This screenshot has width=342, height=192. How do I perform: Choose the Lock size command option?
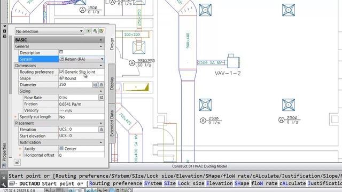point(191,183)
